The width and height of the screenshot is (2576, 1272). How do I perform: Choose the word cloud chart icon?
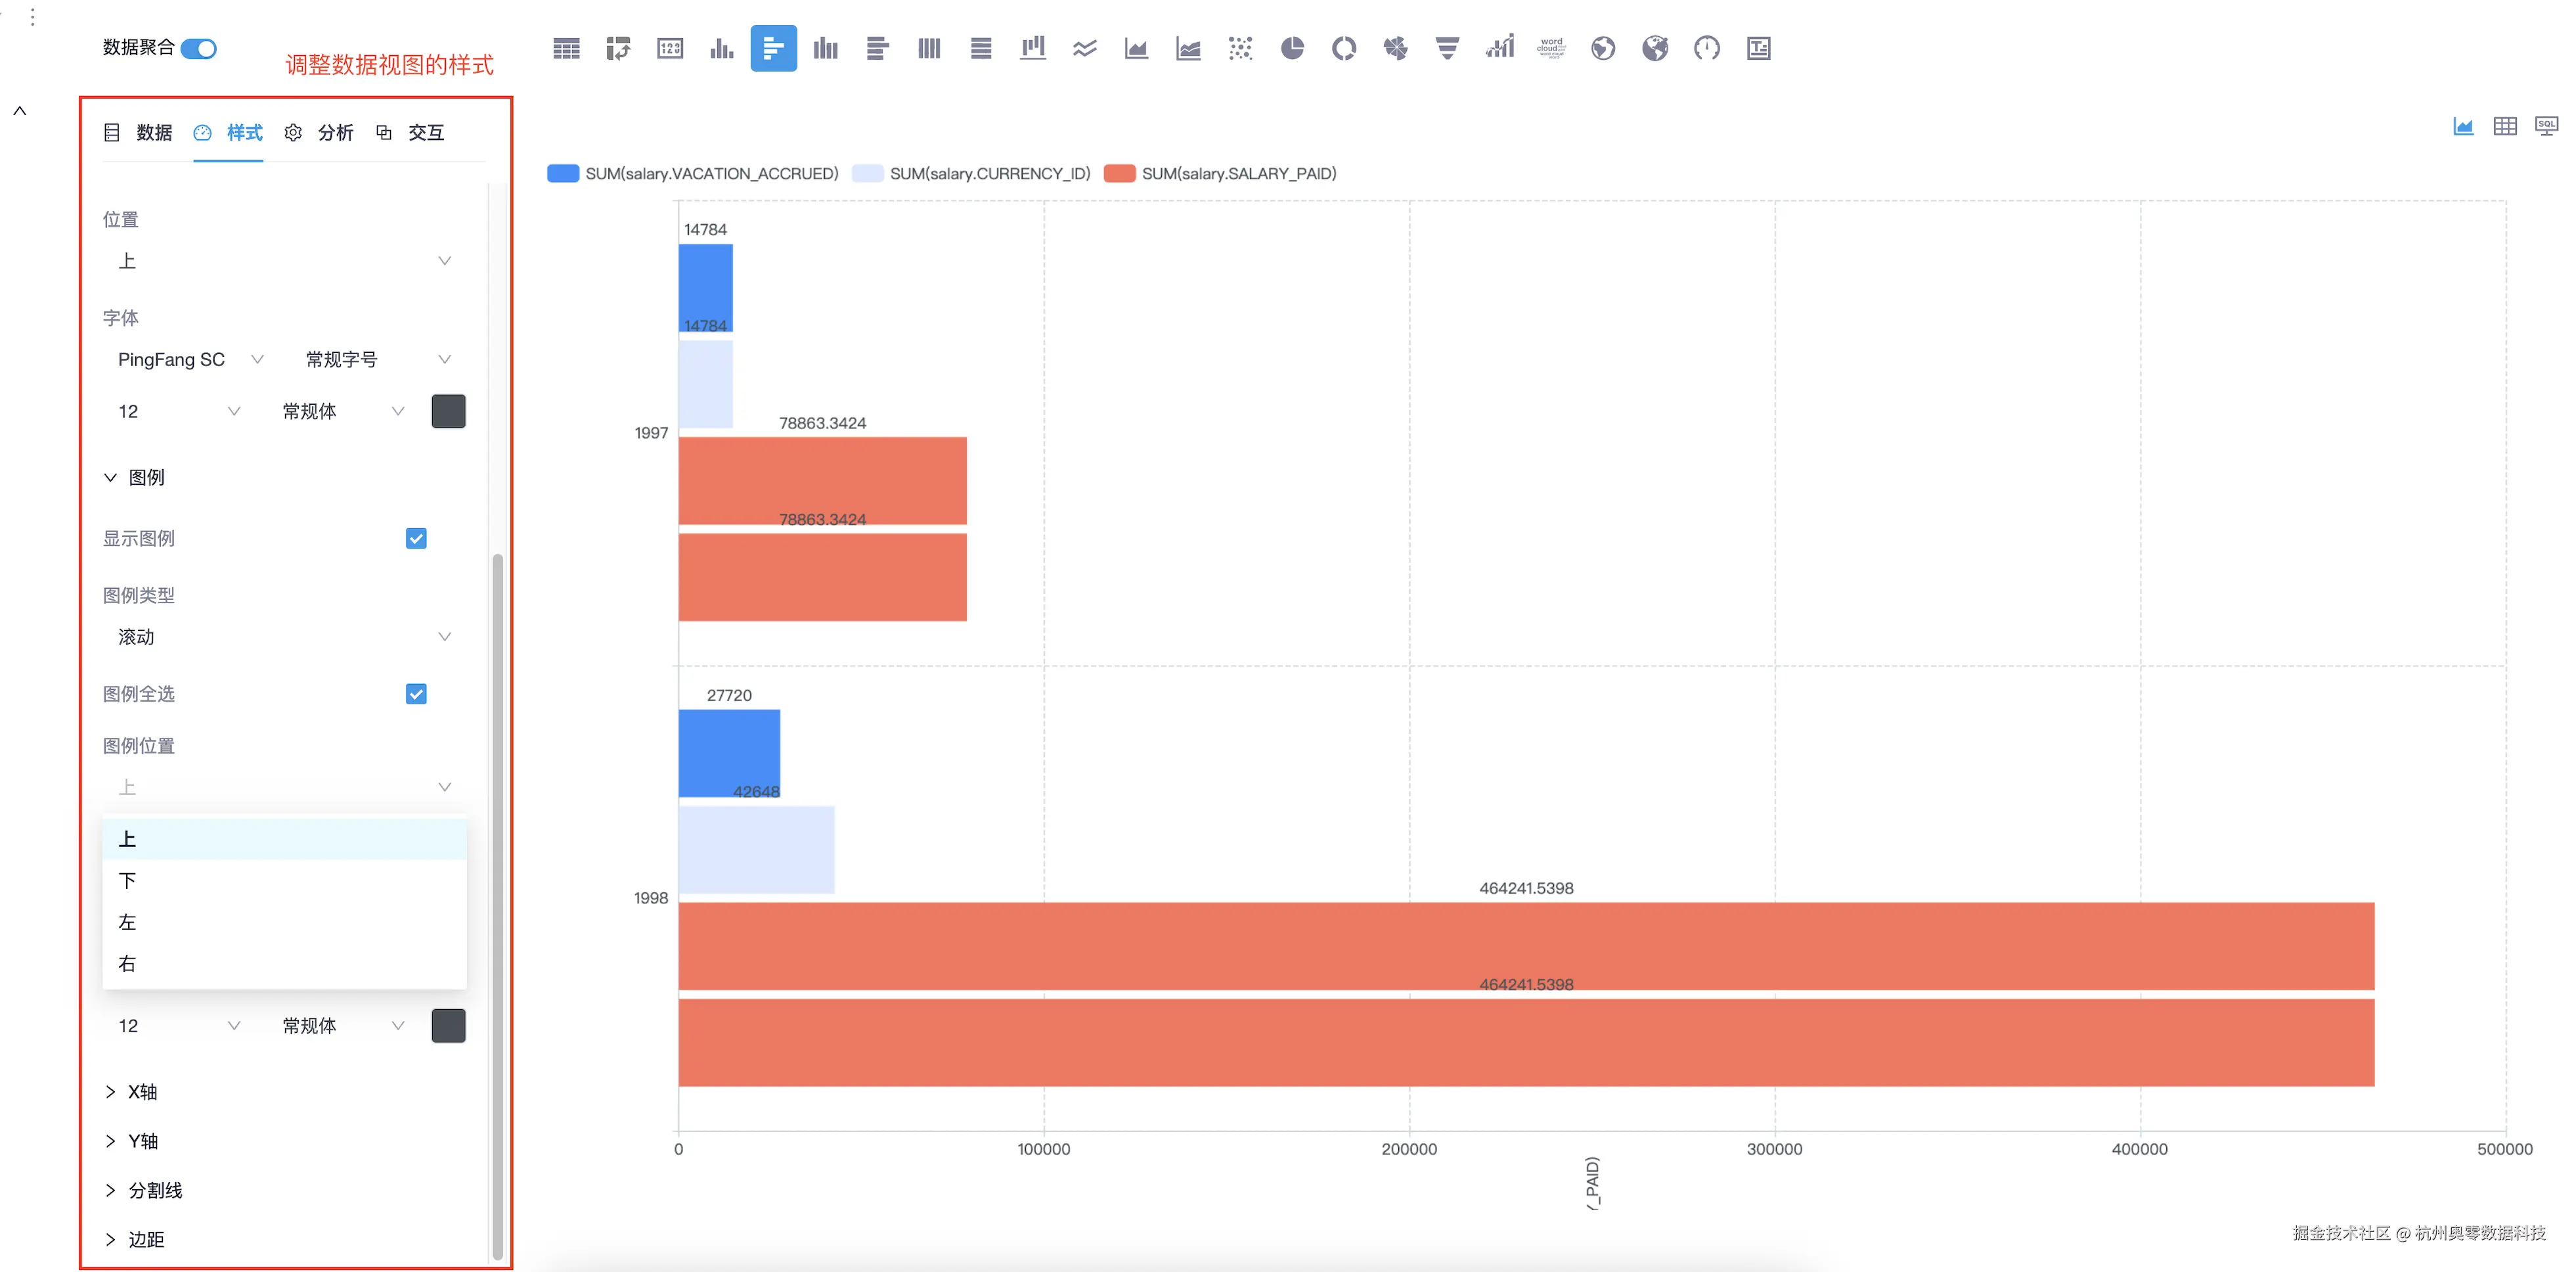[1551, 48]
